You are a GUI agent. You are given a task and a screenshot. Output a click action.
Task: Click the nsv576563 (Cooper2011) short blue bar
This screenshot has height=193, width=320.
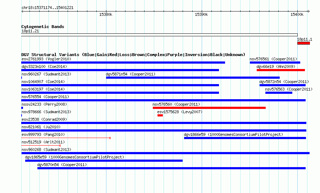[279, 93]
